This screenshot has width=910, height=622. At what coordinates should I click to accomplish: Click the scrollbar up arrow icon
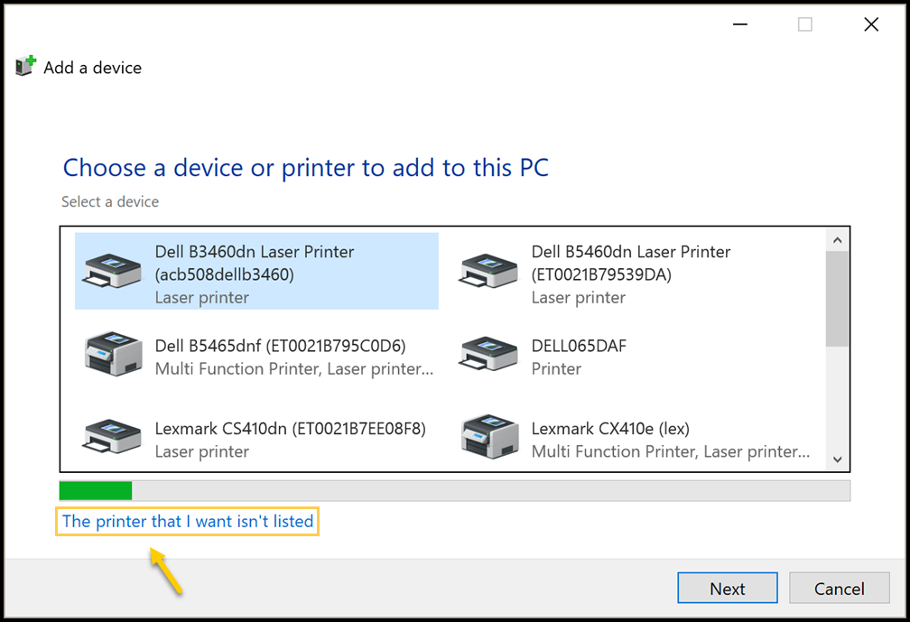(x=837, y=239)
